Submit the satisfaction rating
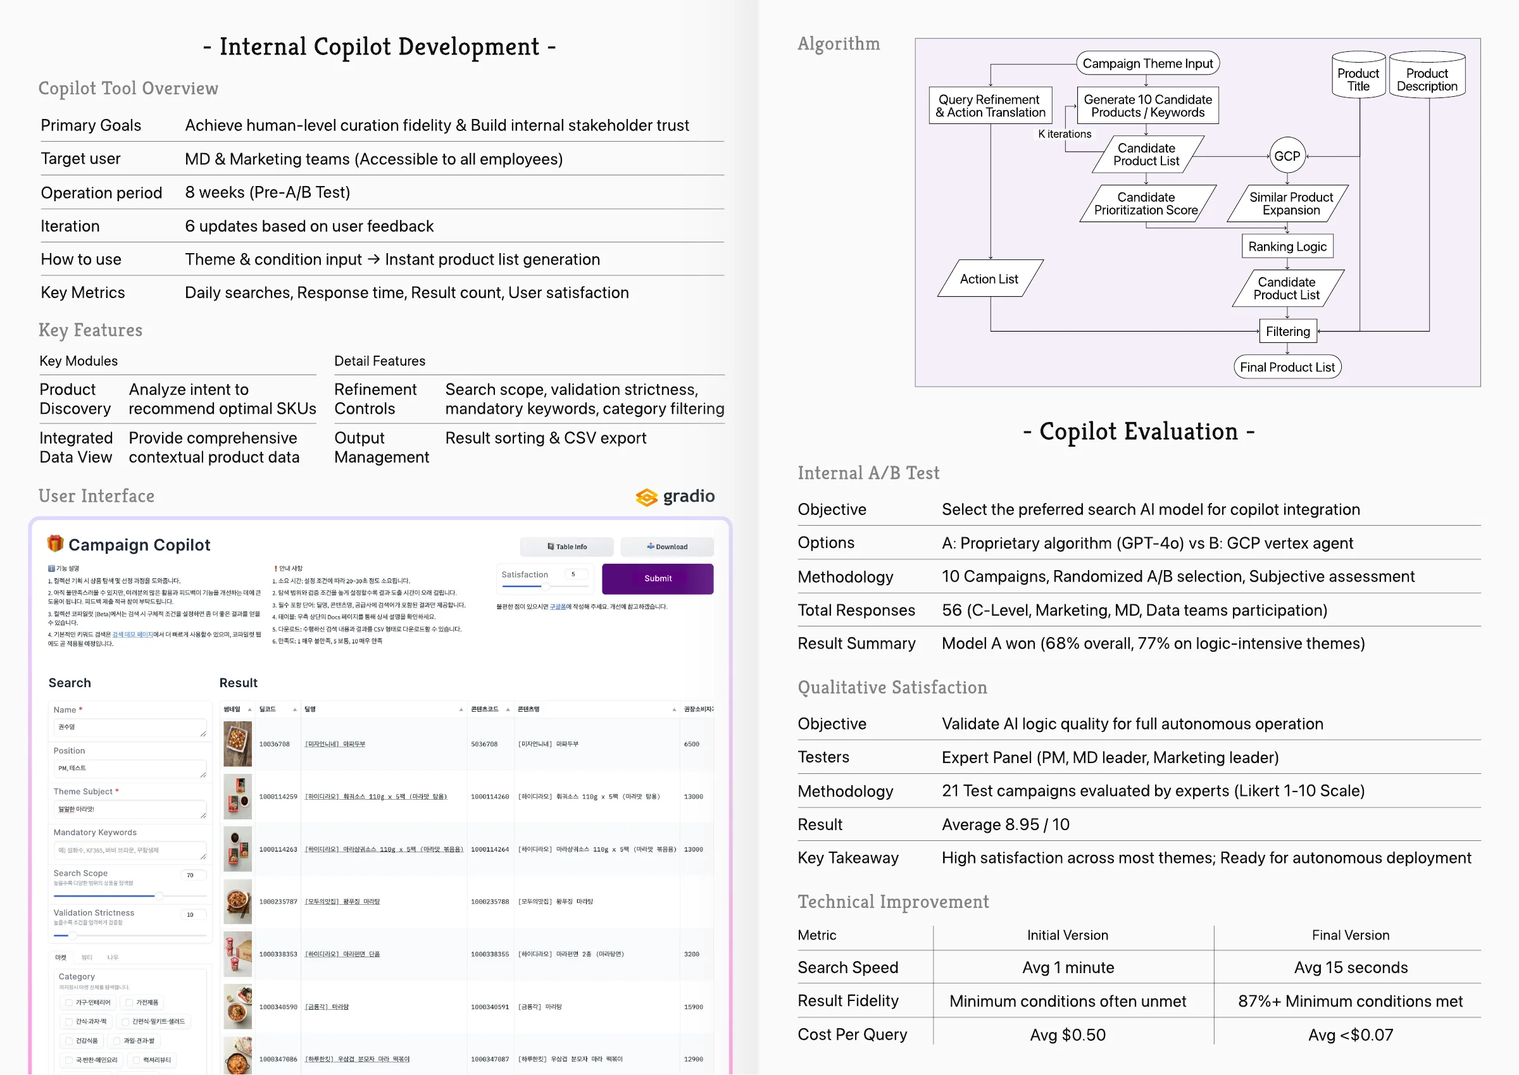 pyautogui.click(x=658, y=578)
